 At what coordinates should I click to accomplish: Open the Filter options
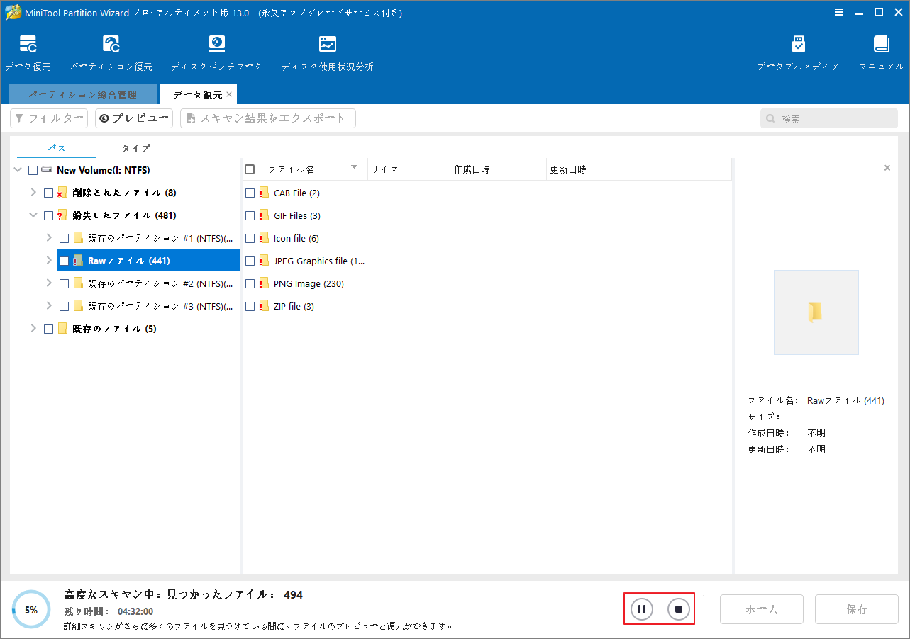(x=48, y=118)
